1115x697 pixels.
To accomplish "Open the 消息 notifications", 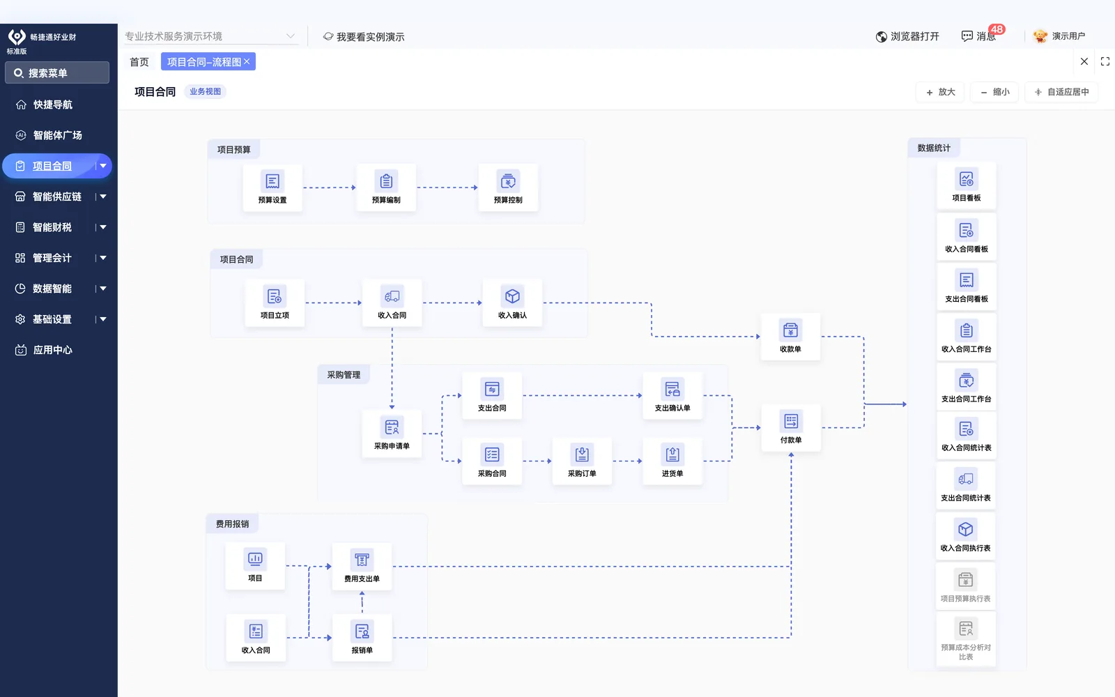I will coord(979,36).
